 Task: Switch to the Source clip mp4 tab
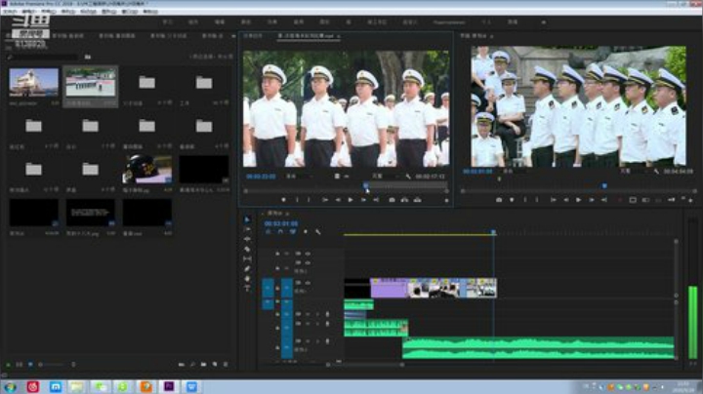307,36
